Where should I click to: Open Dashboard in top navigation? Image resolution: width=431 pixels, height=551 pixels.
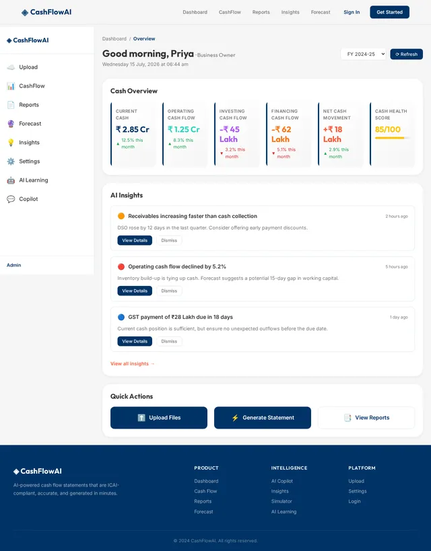(x=195, y=12)
